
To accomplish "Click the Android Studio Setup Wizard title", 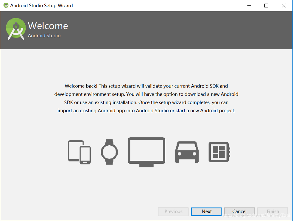I will click(x=41, y=6).
